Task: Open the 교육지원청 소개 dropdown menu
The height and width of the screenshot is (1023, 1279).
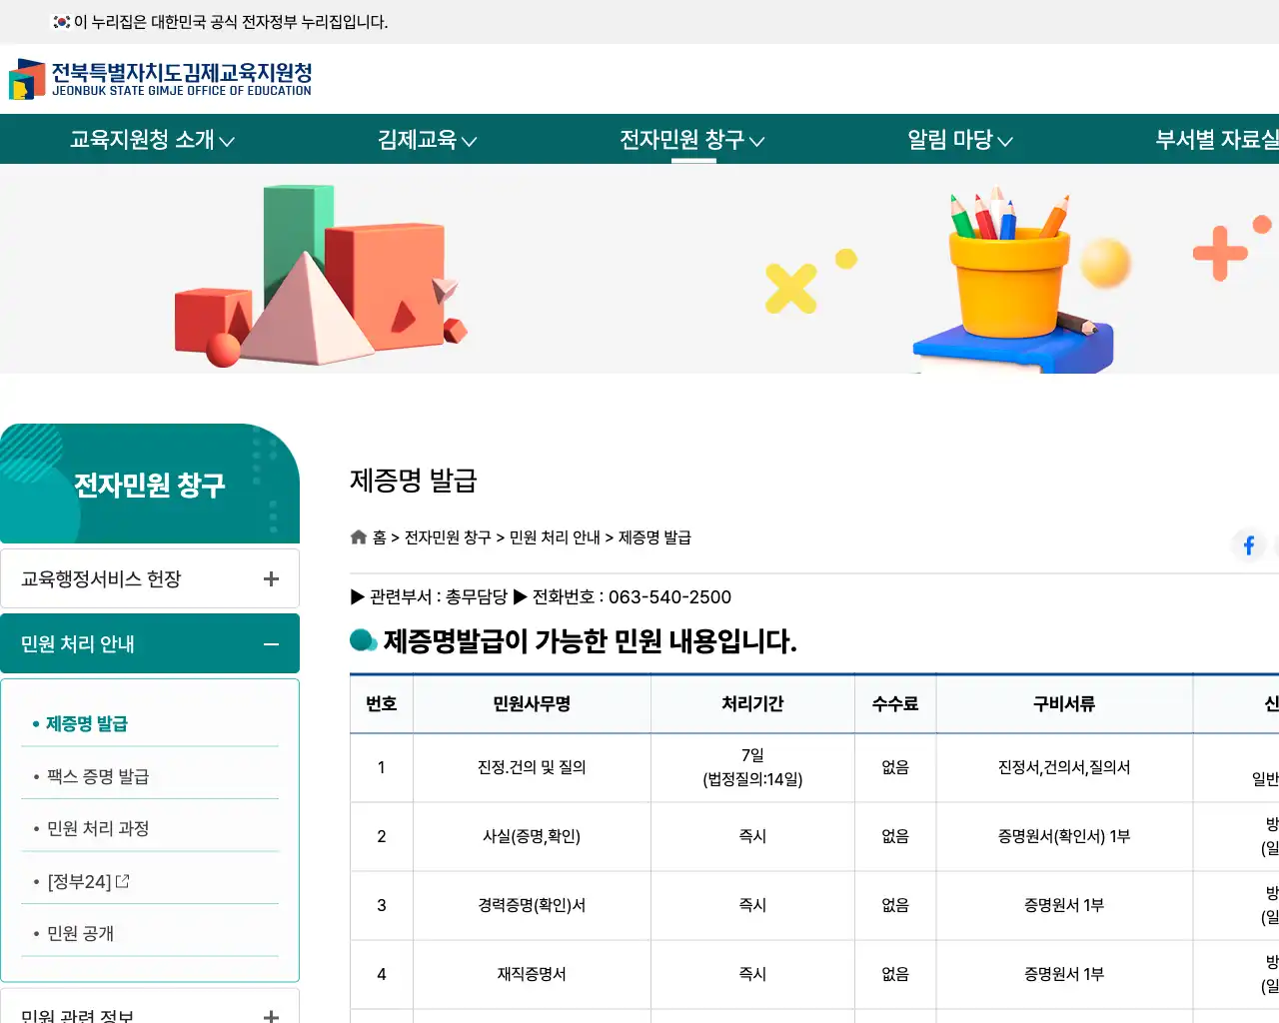Action: (152, 140)
